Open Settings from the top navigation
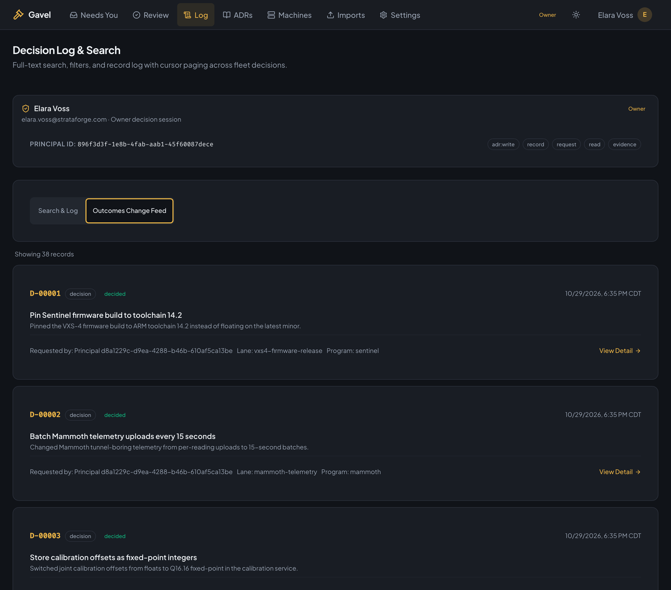Screen dimensions: 671x590 (400, 15)
